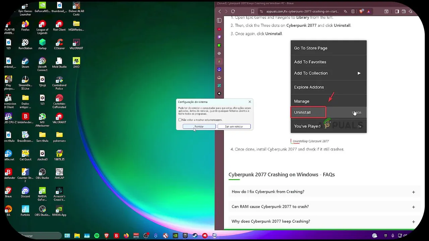Toggle the Brave sidebar panel button
429x241 pixels.
point(397,11)
